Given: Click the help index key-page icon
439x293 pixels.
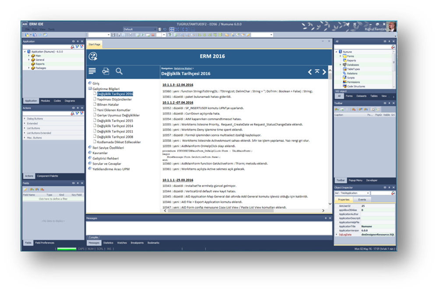Looking at the screenshot, I should point(105,71).
